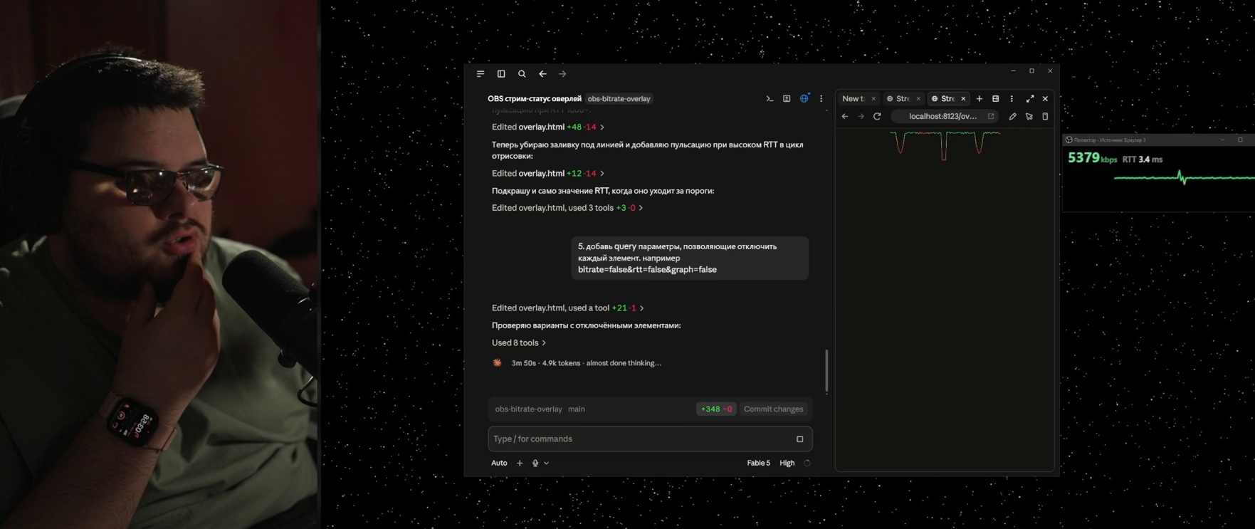Open the Fable 5 model selector
This screenshot has height=529, width=1255.
pyautogui.click(x=758, y=463)
